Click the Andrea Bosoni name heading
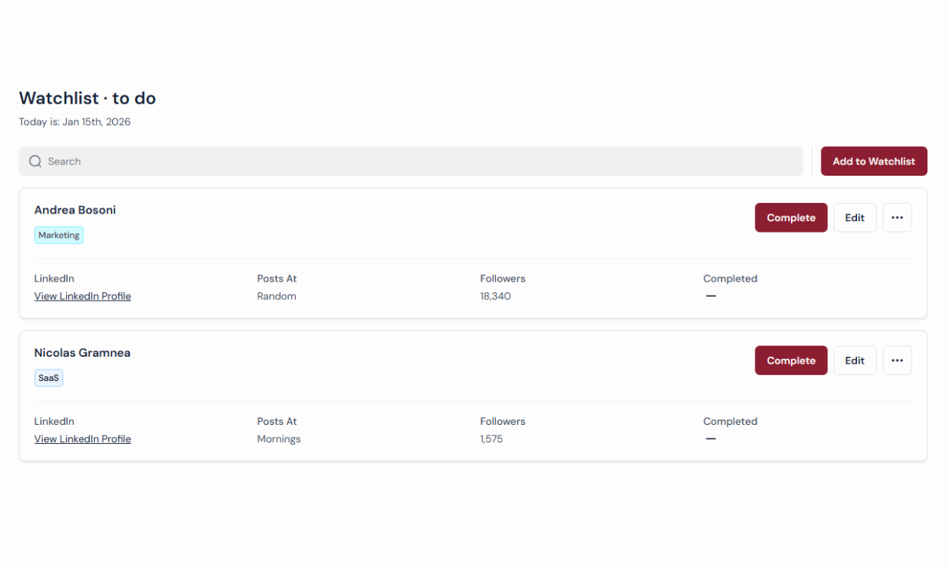The width and height of the screenshot is (948, 568). (x=75, y=210)
